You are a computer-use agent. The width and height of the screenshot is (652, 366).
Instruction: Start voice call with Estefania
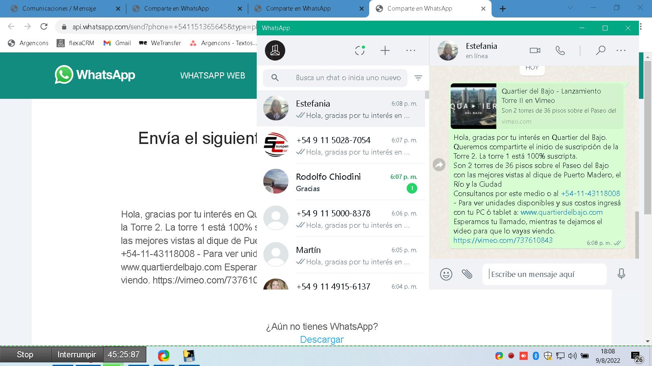click(560, 50)
